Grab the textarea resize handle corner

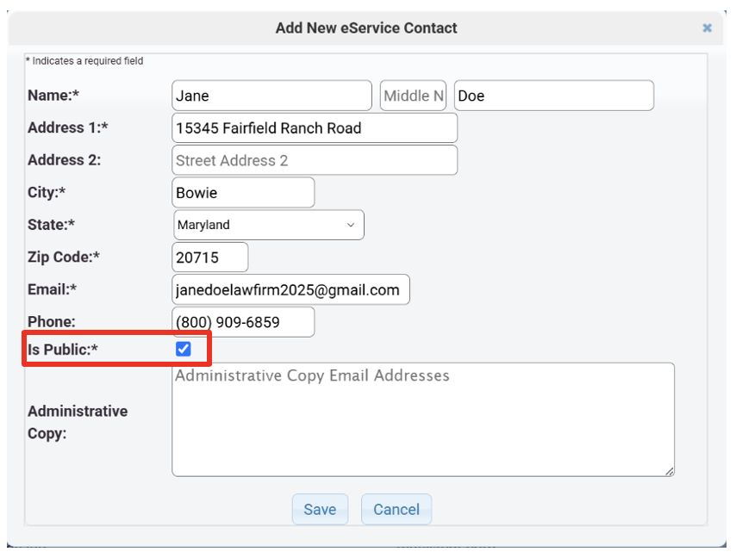click(x=670, y=471)
